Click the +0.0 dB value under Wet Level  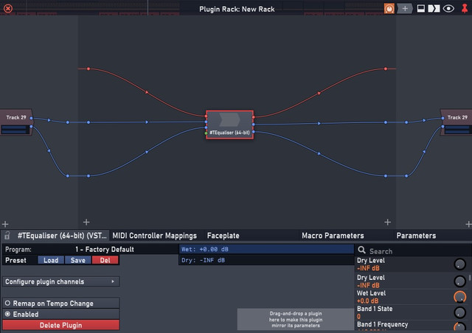point(367,301)
